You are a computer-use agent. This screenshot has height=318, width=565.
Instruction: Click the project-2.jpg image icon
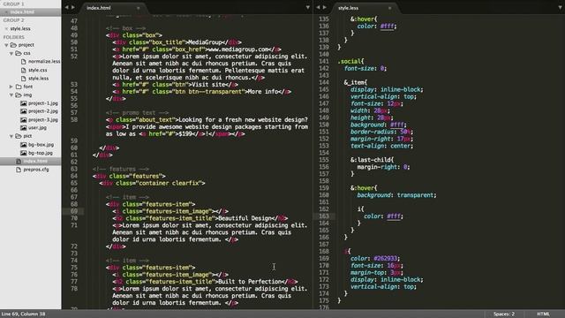pos(24,111)
